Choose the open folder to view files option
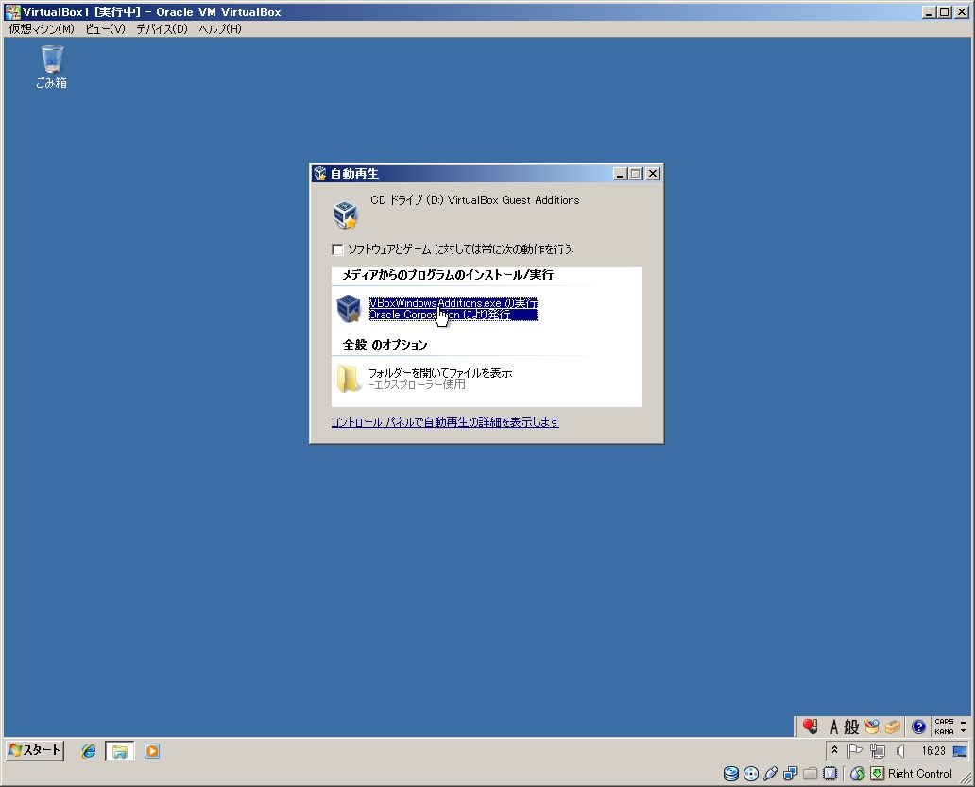The width and height of the screenshot is (975, 787). click(x=440, y=378)
